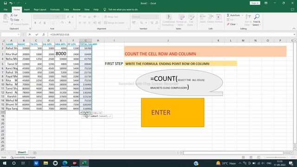
Task: Switch to the View tab
Action: (x=87, y=9)
